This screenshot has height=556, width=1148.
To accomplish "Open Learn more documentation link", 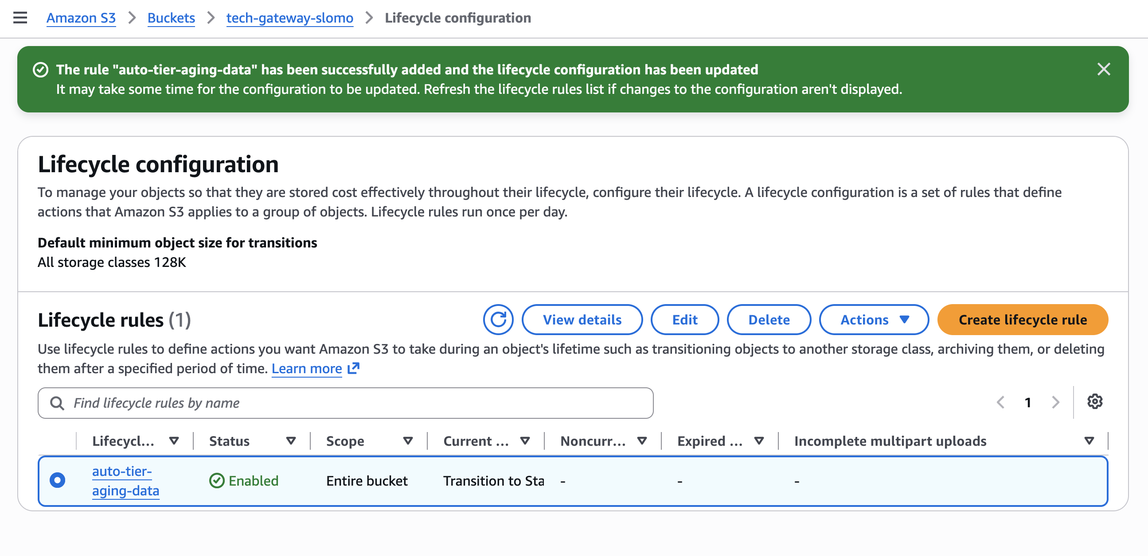I will tap(307, 368).
